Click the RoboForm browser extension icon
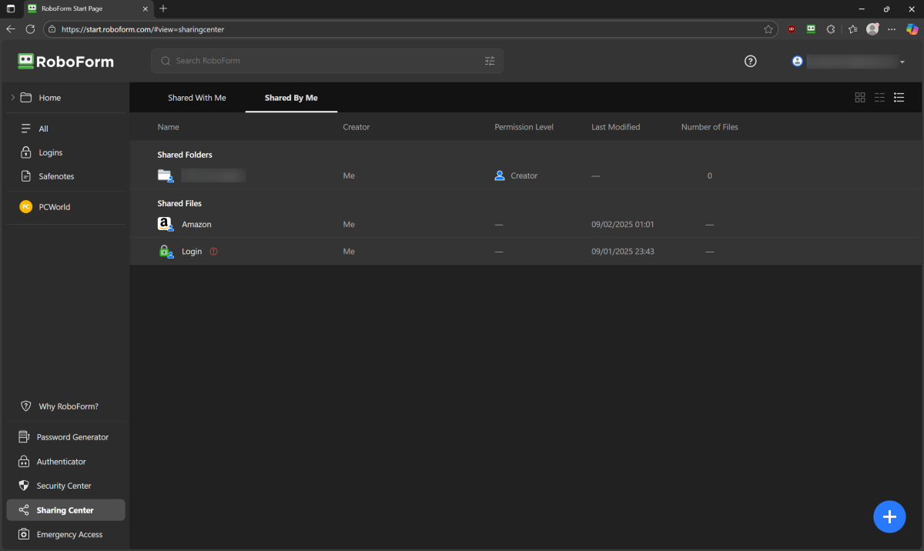This screenshot has height=551, width=924. click(811, 29)
